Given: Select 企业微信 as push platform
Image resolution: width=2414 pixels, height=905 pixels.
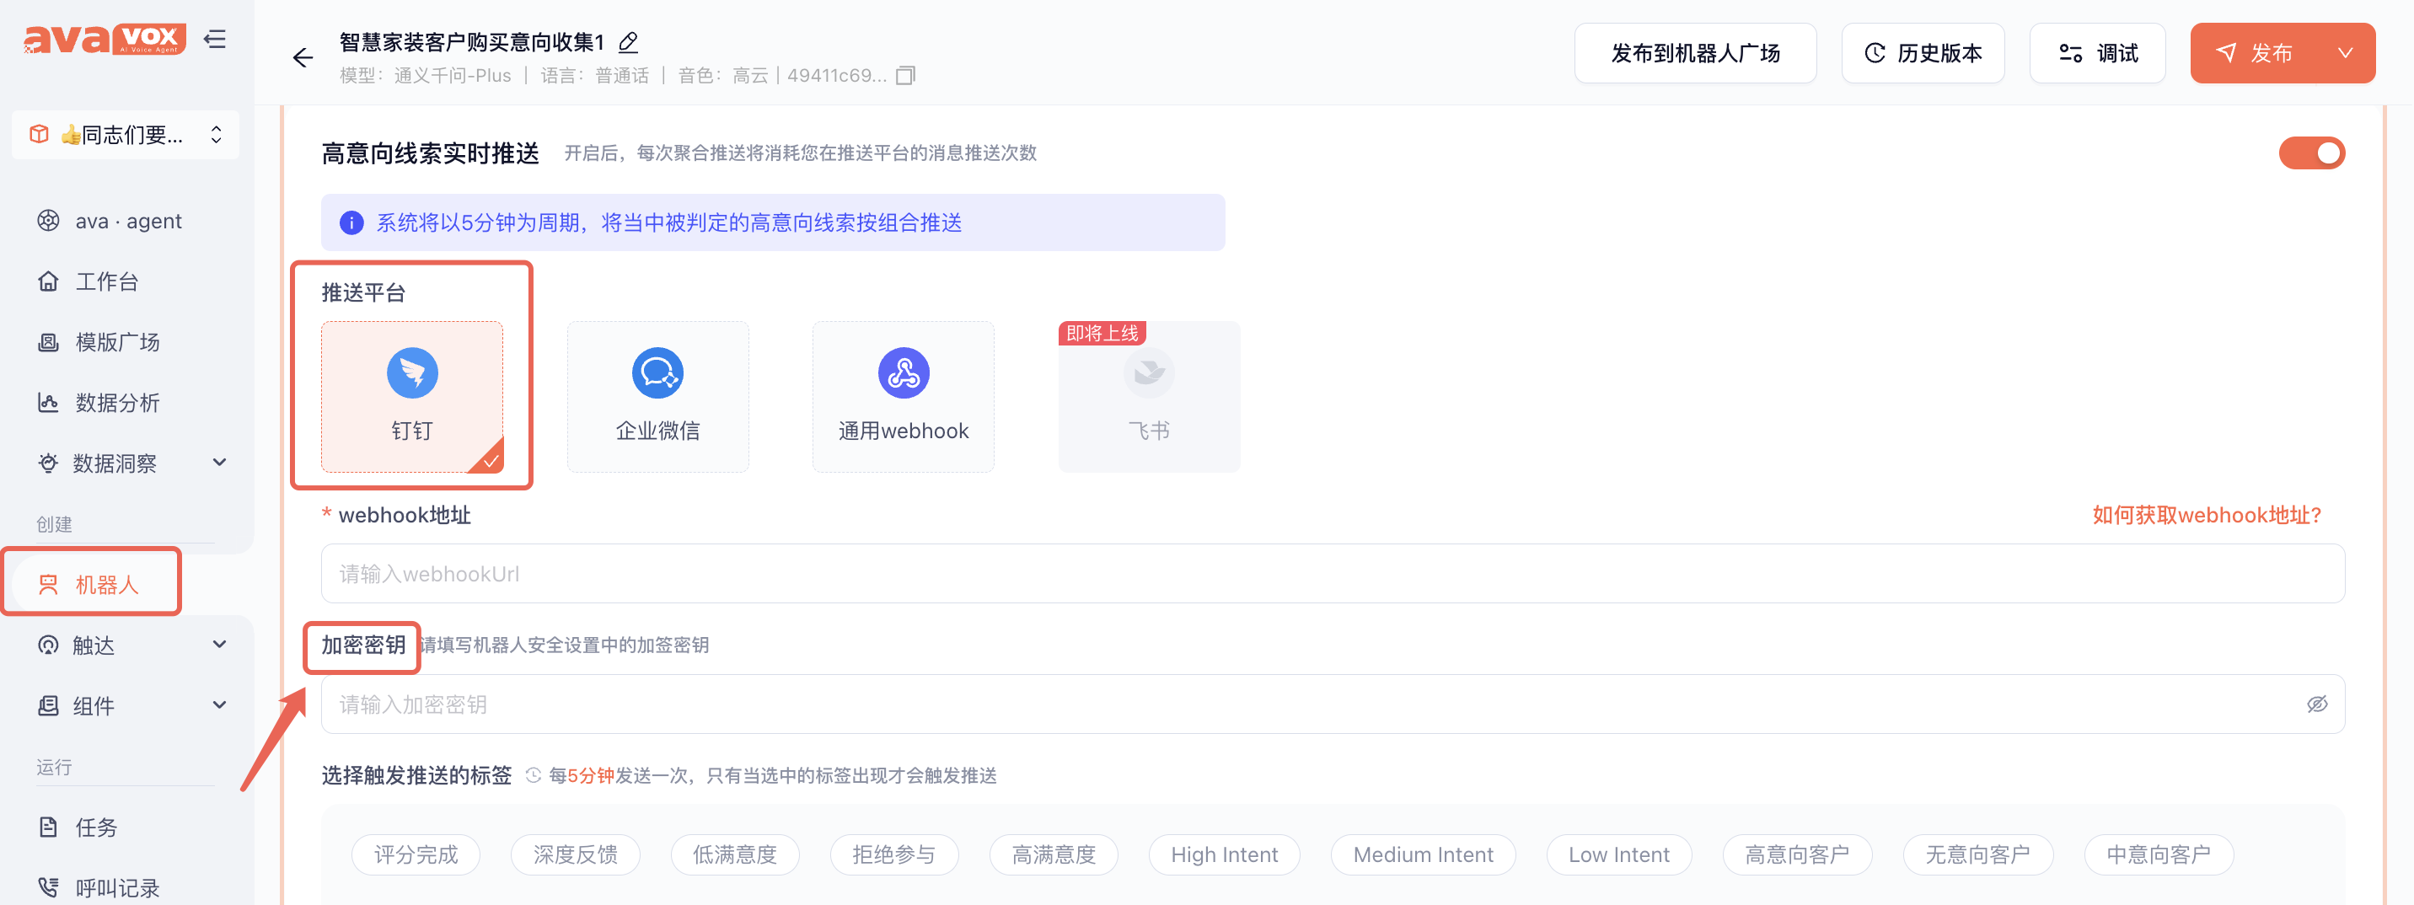Looking at the screenshot, I should point(657,397).
